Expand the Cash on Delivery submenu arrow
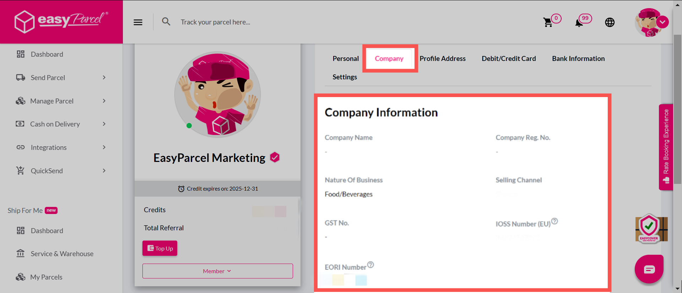682x293 pixels. coord(104,124)
